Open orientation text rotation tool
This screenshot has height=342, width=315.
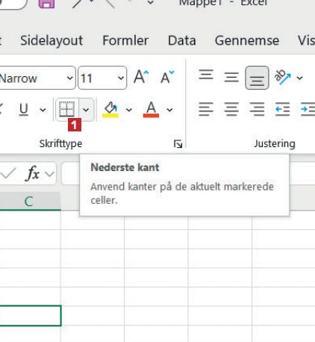pyautogui.click(x=283, y=78)
